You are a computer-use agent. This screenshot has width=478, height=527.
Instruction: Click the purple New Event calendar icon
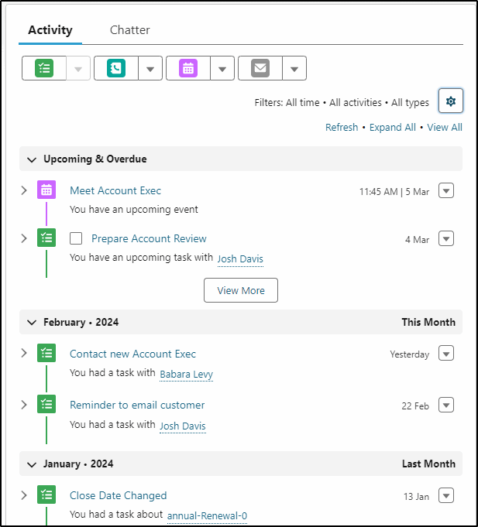coord(188,68)
